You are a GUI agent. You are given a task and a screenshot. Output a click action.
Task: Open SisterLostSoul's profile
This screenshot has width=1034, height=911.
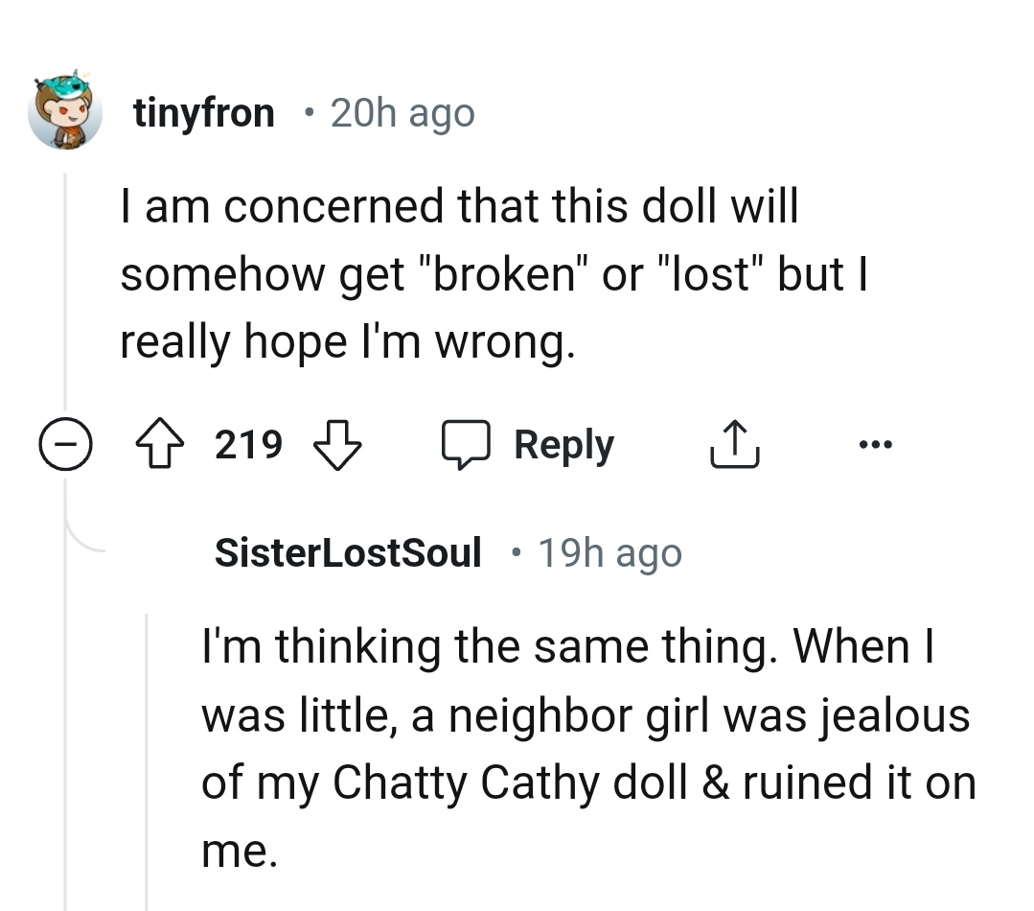[348, 552]
